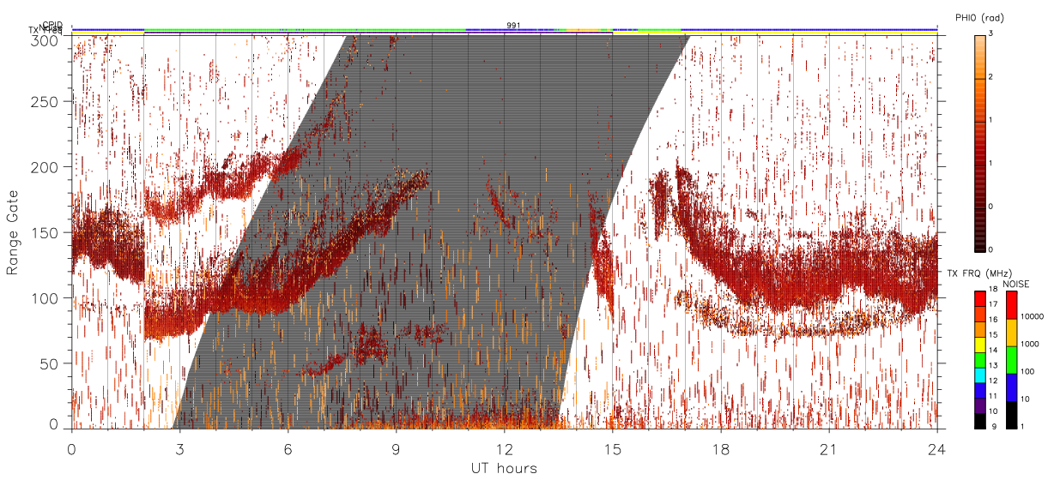Click the 991 label above the plot
The image size is (1054, 486).
513,26
